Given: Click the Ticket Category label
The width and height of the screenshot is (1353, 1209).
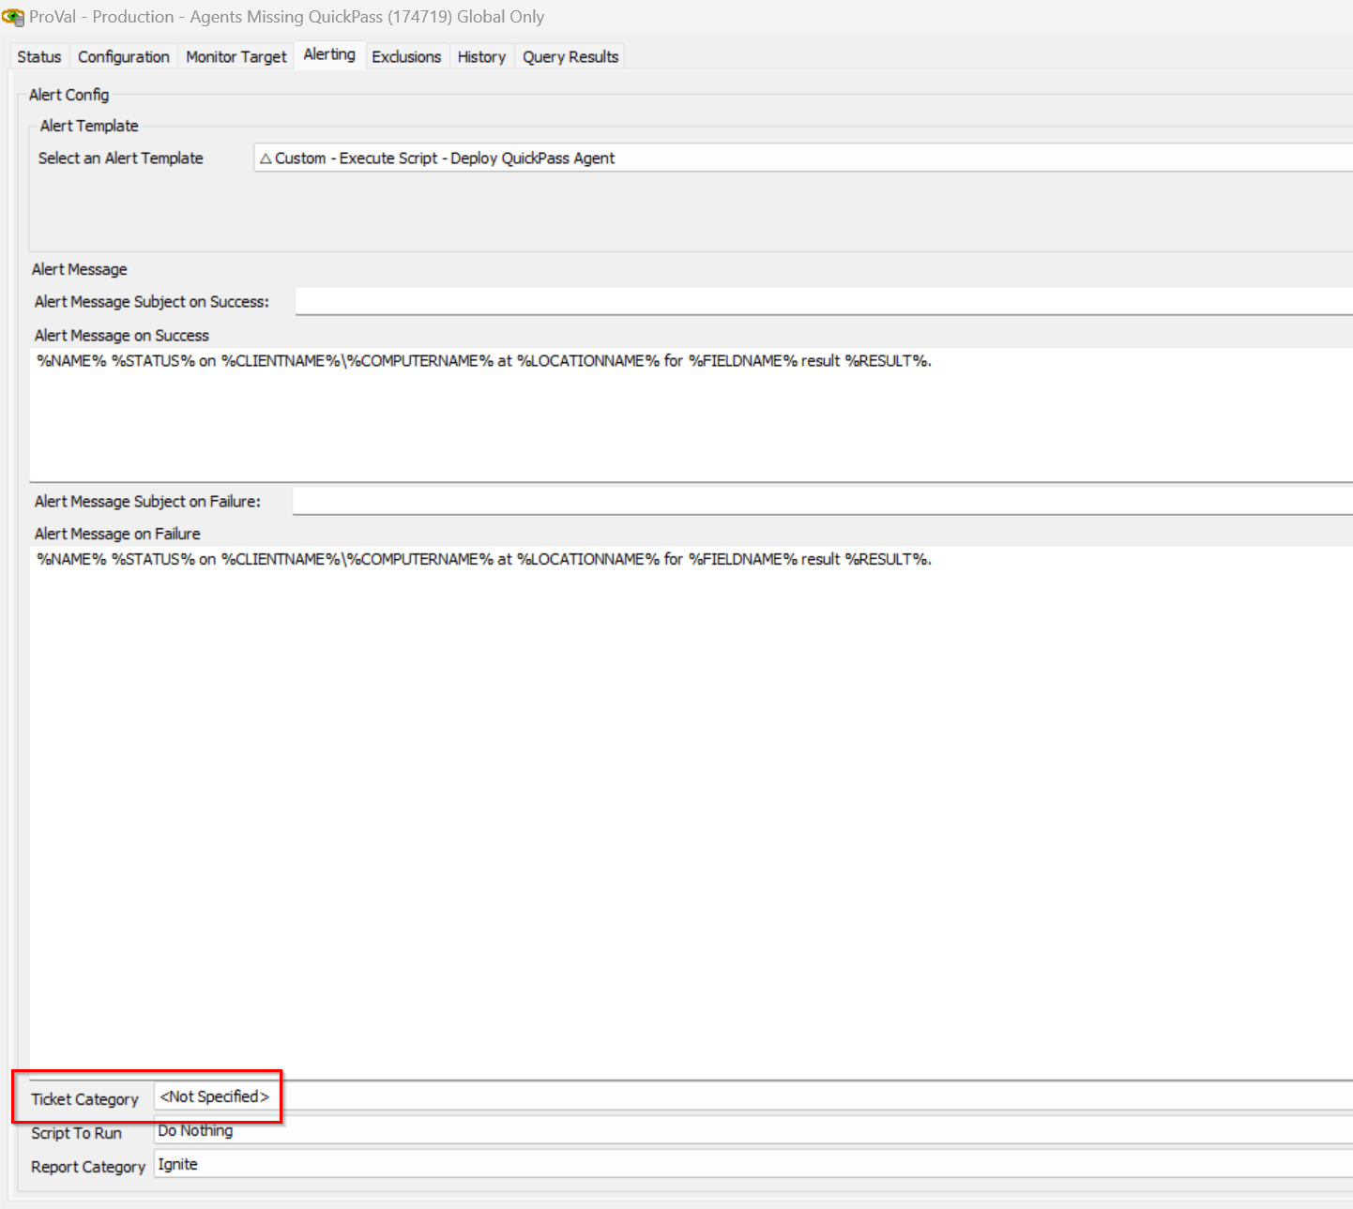Looking at the screenshot, I should pyautogui.click(x=84, y=1099).
